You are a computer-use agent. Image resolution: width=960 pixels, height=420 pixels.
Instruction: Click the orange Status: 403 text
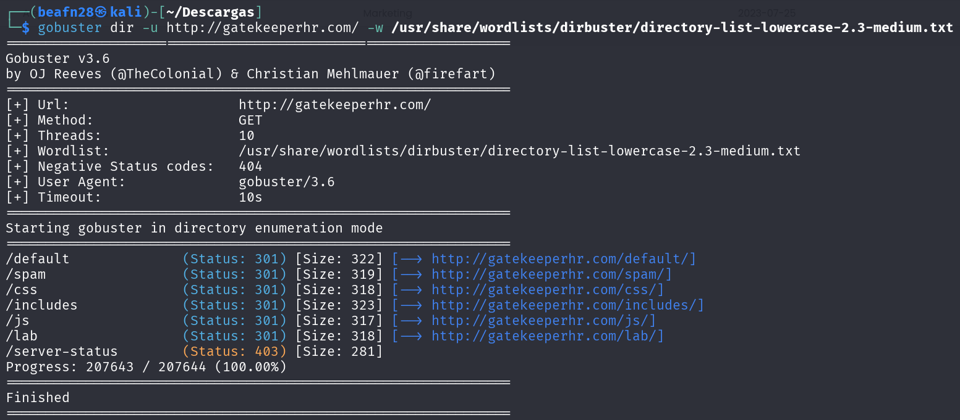click(234, 352)
